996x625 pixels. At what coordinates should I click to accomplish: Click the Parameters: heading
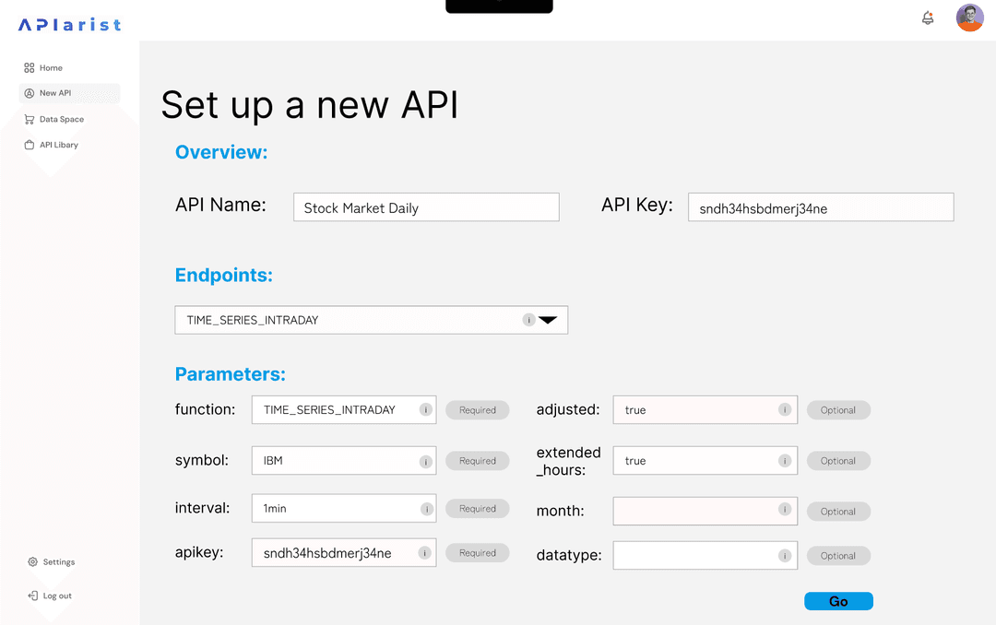[230, 374]
